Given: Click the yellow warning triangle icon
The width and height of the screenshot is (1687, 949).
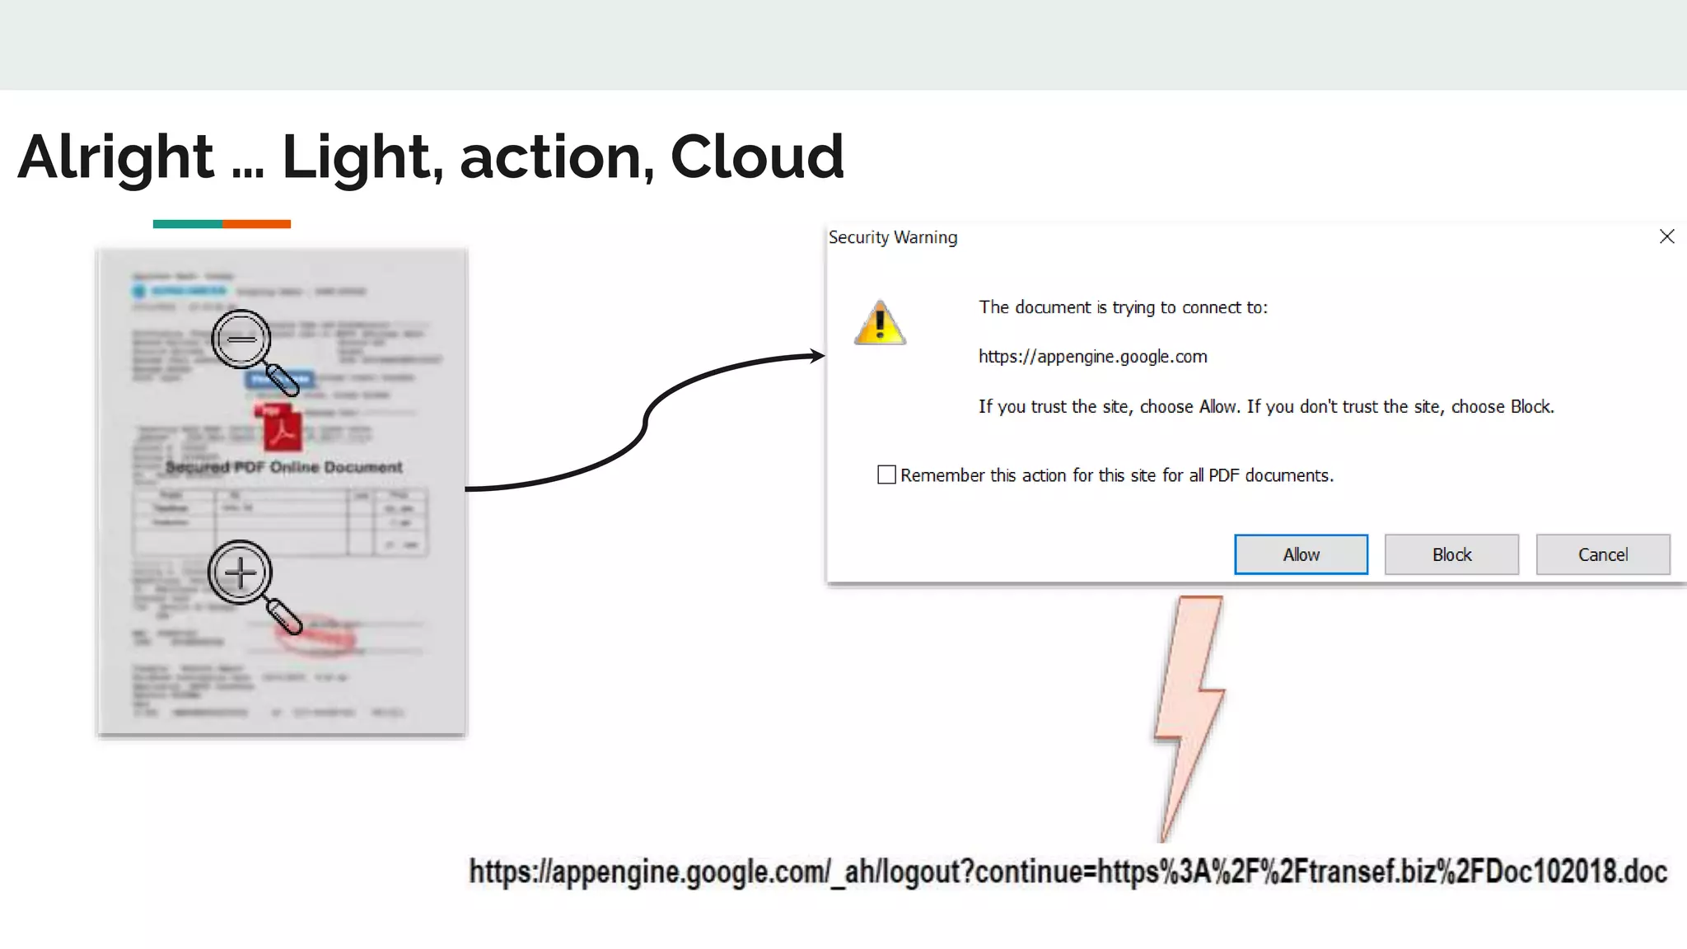Looking at the screenshot, I should (x=880, y=322).
